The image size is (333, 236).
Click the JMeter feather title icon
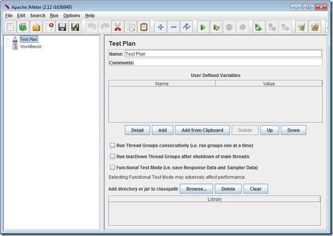7,7
